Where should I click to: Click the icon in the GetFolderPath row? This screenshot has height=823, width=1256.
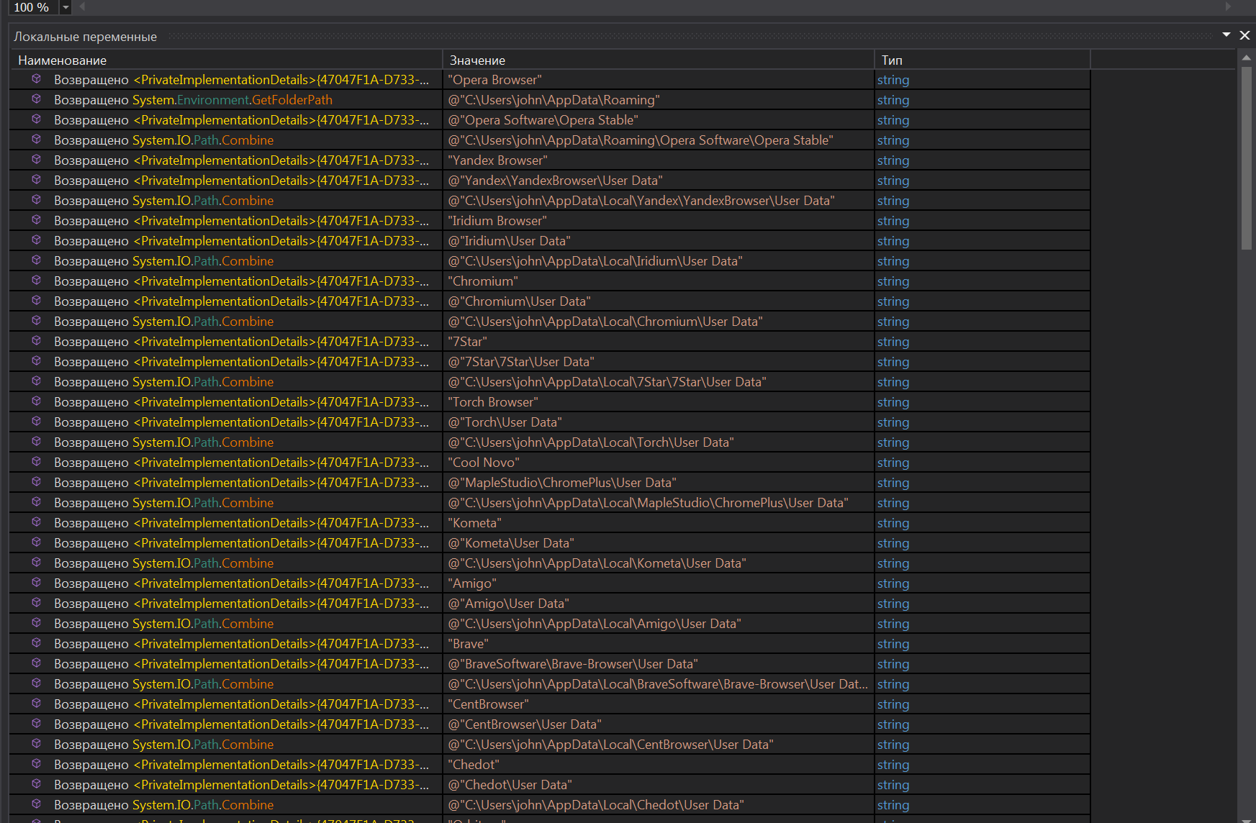tap(36, 99)
